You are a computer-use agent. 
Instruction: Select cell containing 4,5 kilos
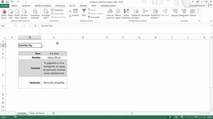pyautogui.click(x=54, y=54)
